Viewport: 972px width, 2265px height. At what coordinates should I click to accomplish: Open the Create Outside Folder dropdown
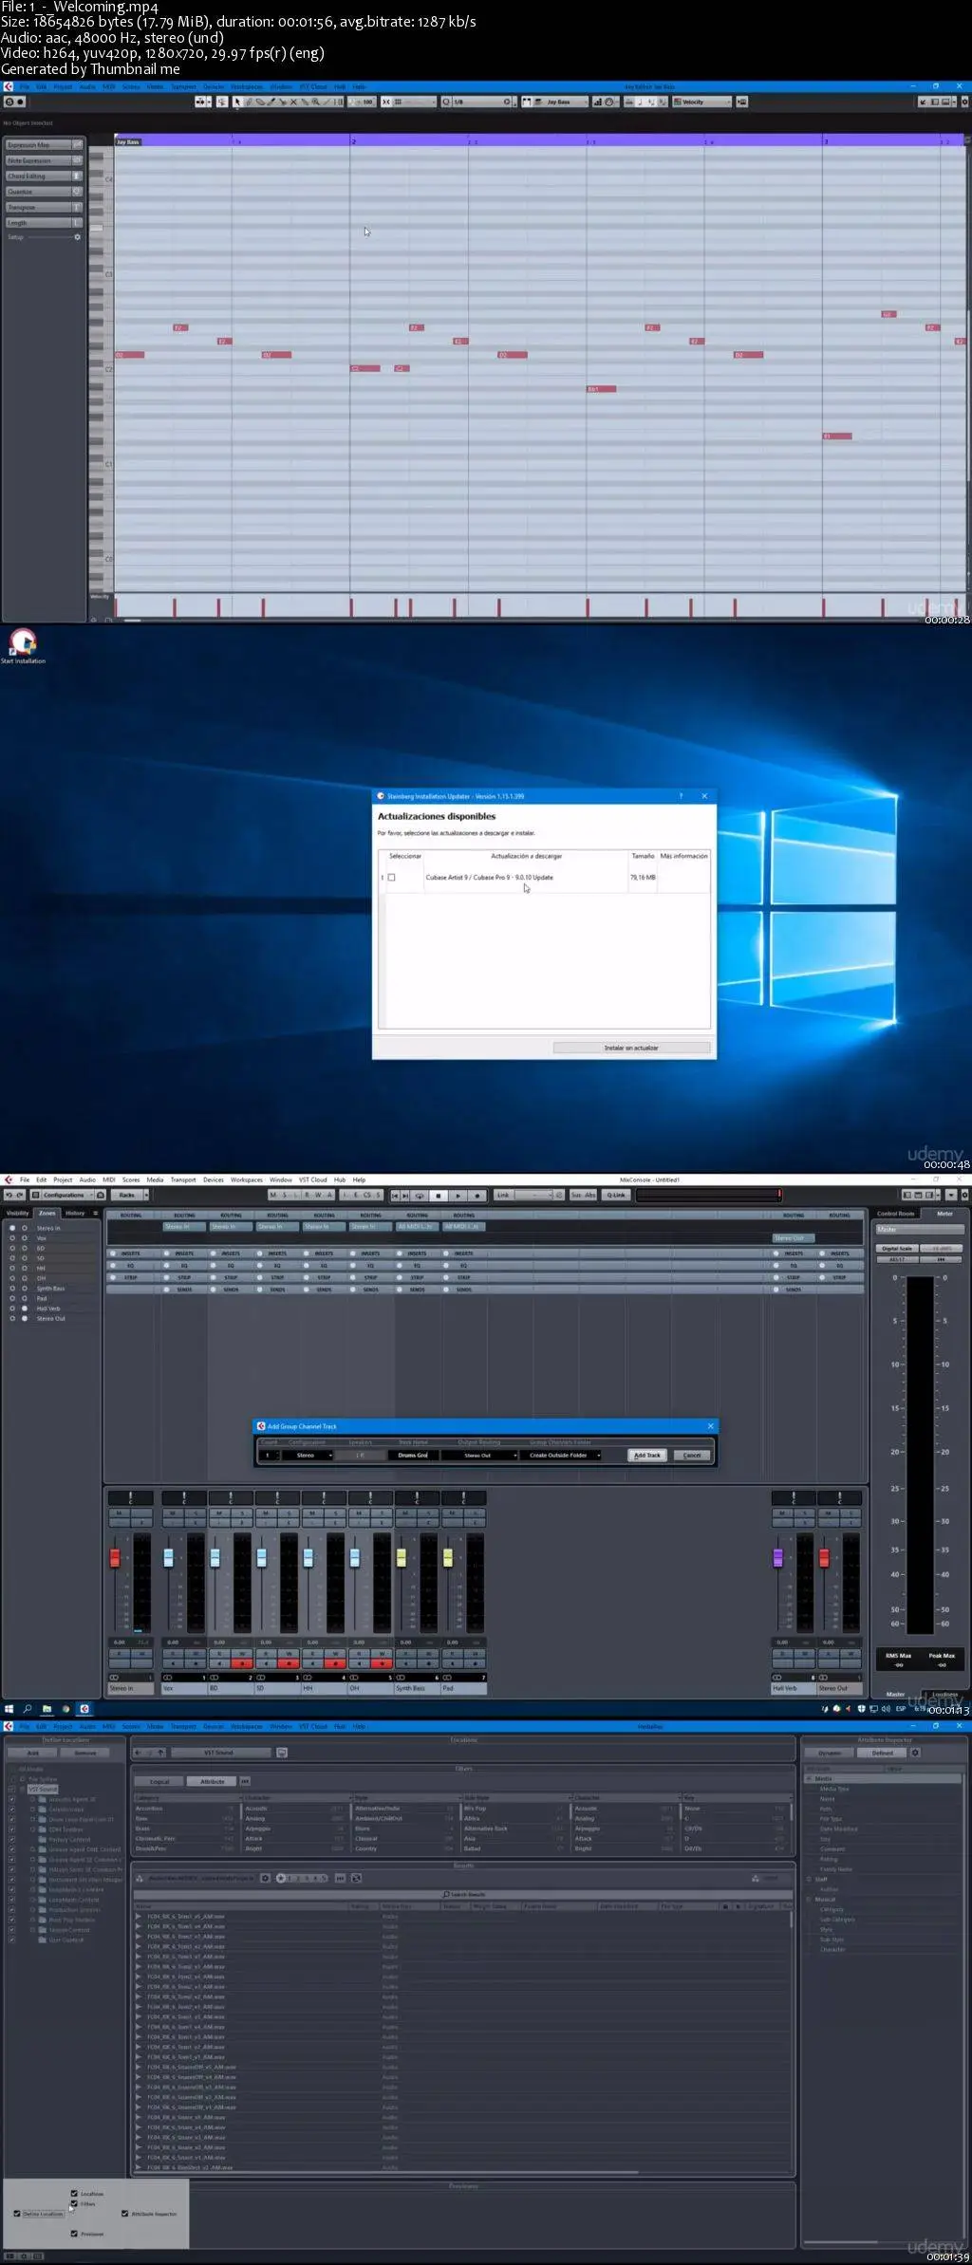click(x=560, y=1455)
